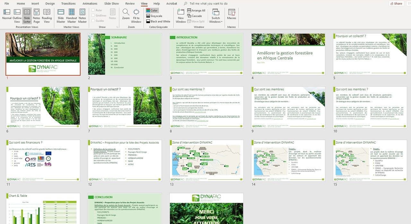Select slide 2 Sommaire thumbnail
The image size is (411, 224).
[125, 54]
